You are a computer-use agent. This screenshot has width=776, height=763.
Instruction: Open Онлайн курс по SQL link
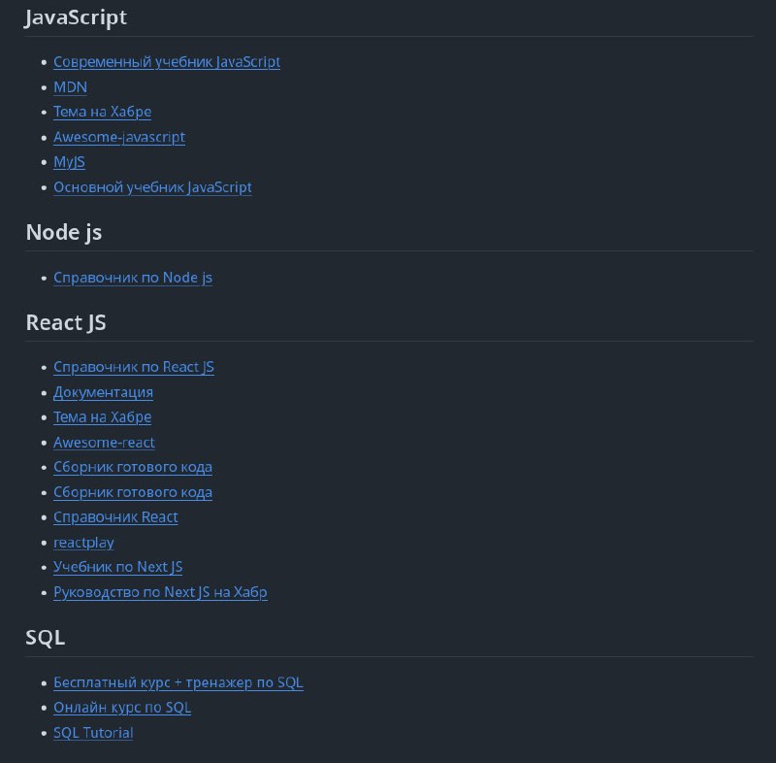coord(122,708)
